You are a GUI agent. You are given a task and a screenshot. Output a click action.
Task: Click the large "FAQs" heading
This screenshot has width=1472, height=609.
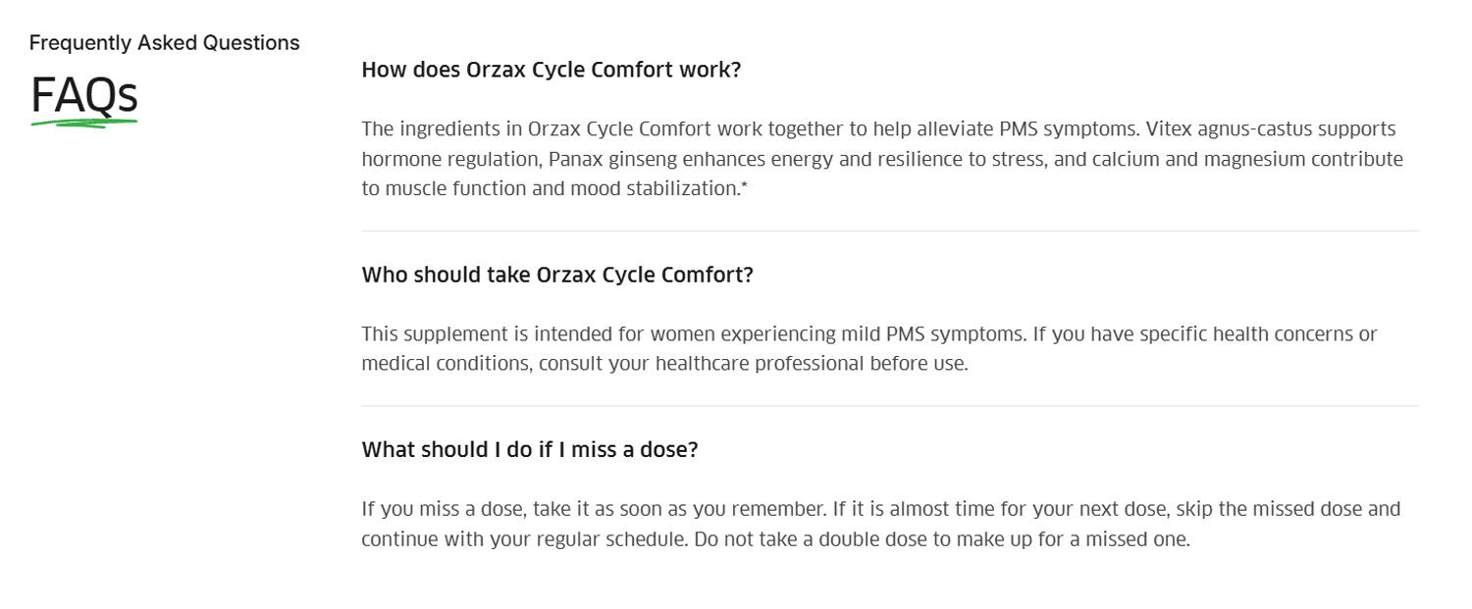pos(83,96)
